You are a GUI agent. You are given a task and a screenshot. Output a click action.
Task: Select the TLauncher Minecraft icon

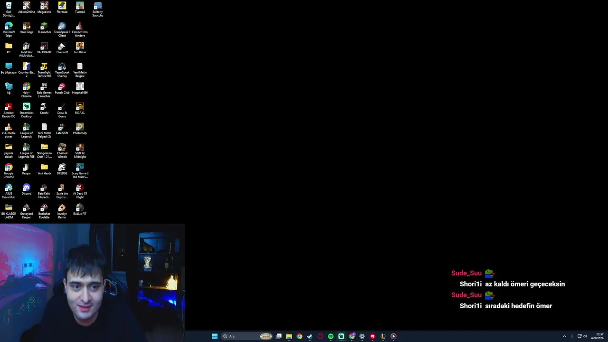click(x=44, y=28)
